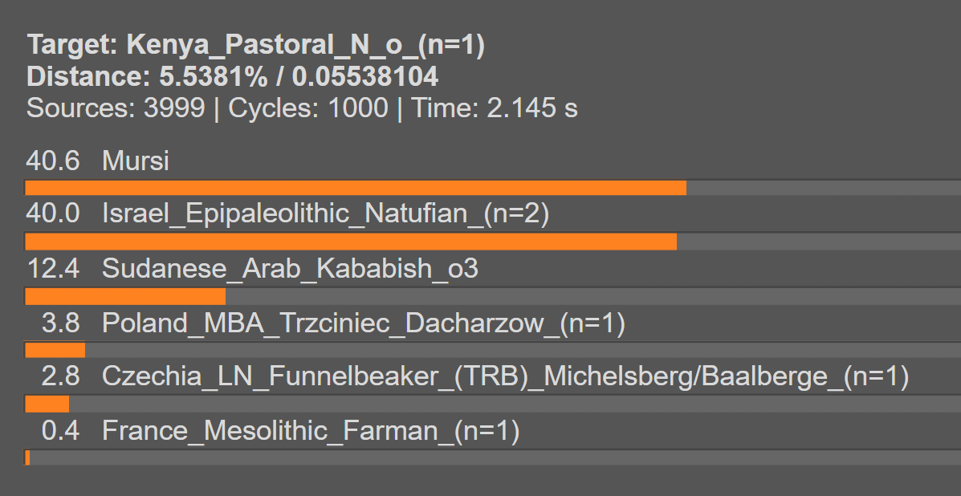
Task: Select the France_Mesolithic_Farman source label
Action: point(311,431)
